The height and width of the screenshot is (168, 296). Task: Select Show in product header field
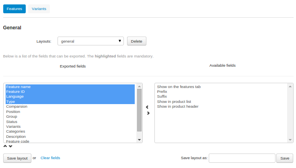pos(222,107)
